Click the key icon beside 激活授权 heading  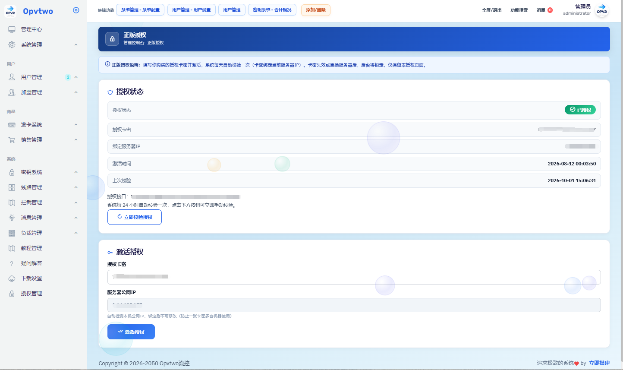(x=110, y=253)
